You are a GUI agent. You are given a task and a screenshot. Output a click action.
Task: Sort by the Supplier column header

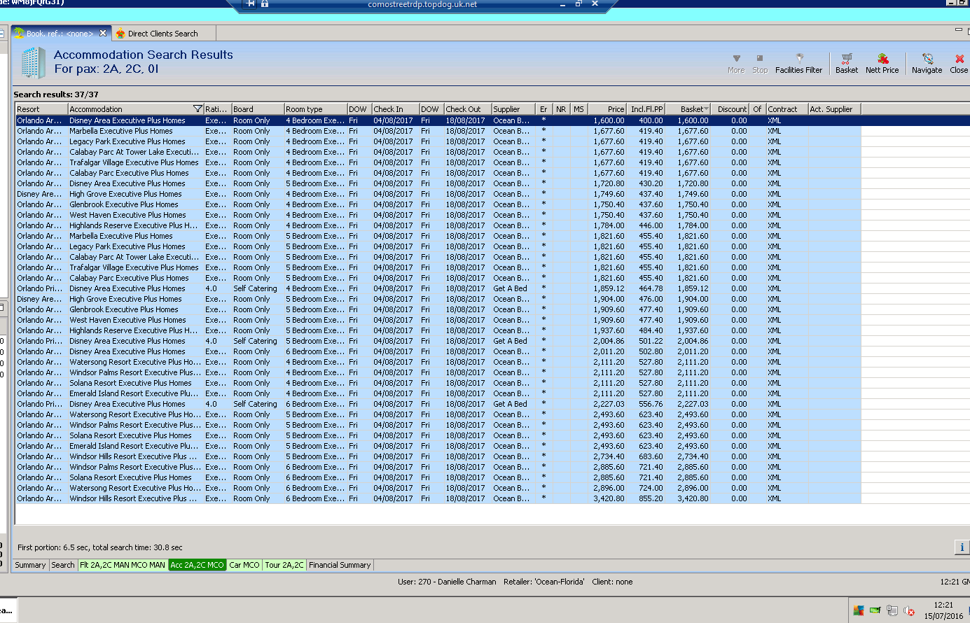[514, 109]
